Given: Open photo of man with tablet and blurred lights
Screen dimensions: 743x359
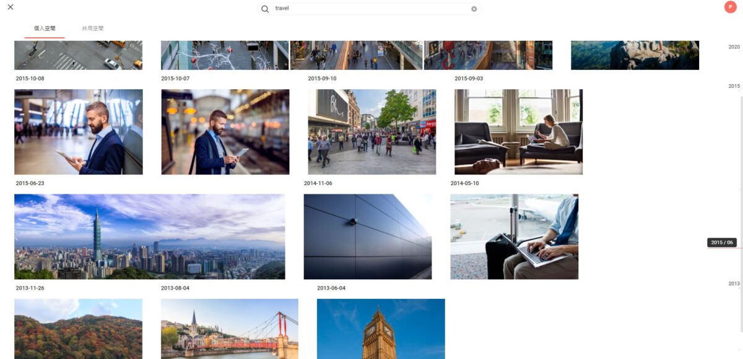Looking at the screenshot, I should [225, 132].
